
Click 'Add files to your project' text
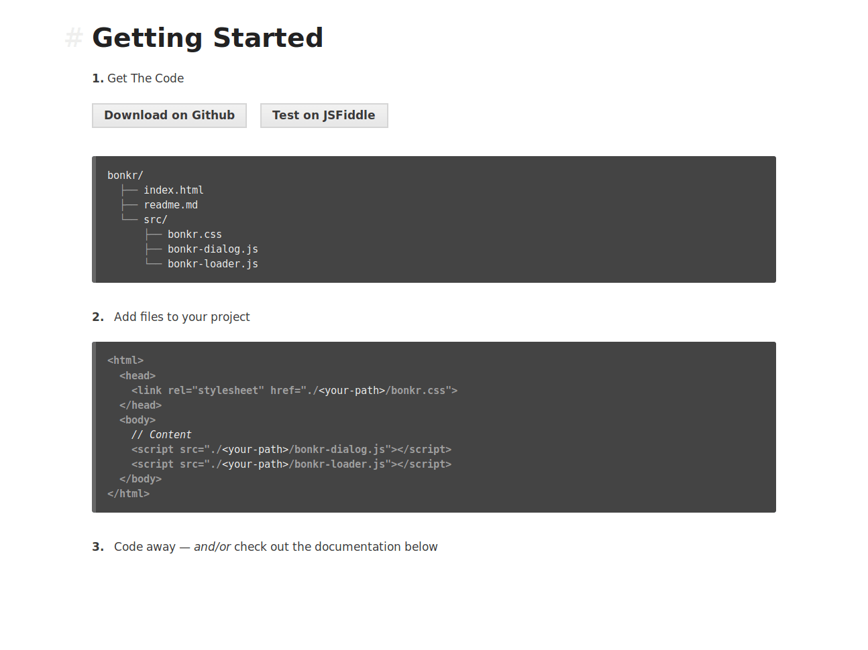click(x=182, y=317)
